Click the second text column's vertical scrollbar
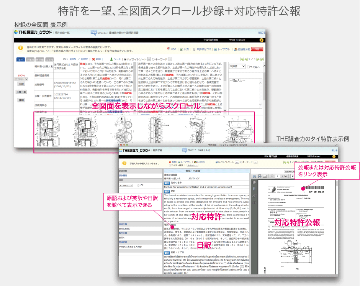360x289 pixels. 225,87
